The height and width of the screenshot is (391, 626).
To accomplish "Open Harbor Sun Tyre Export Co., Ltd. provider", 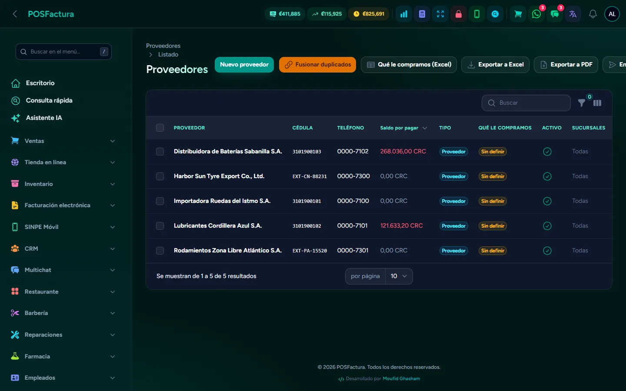I will [219, 176].
